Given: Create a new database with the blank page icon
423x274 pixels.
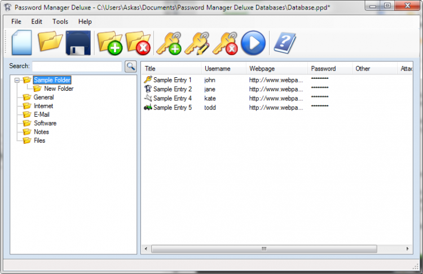Looking at the screenshot, I should (21, 43).
